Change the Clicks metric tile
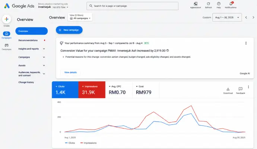Screen dimensions: 257x149 65,90
